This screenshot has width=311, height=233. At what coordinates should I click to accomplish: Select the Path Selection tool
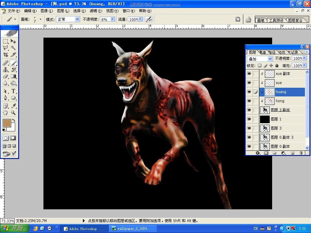click(x=5, y=91)
